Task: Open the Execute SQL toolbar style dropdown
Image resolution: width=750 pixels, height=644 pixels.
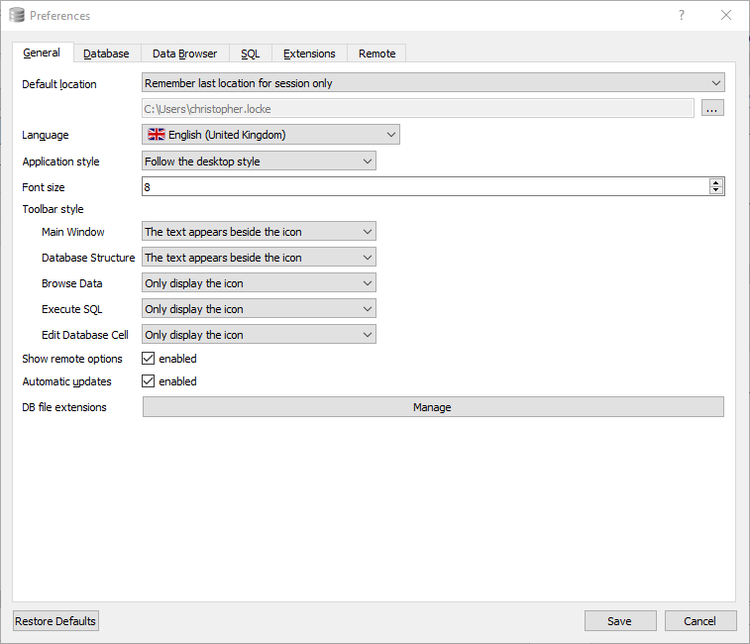Action: (x=259, y=309)
